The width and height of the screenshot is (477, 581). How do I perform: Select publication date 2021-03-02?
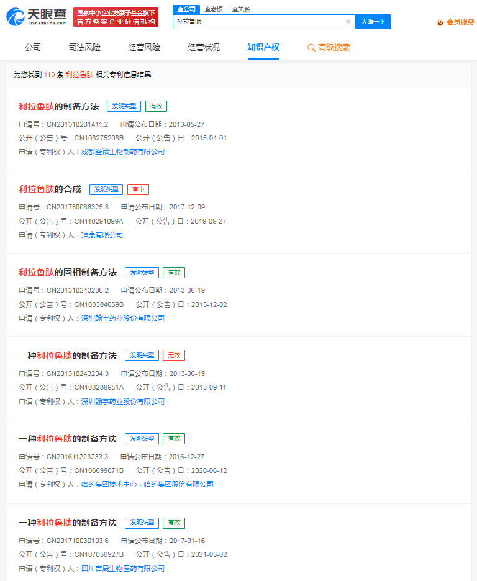(209, 554)
